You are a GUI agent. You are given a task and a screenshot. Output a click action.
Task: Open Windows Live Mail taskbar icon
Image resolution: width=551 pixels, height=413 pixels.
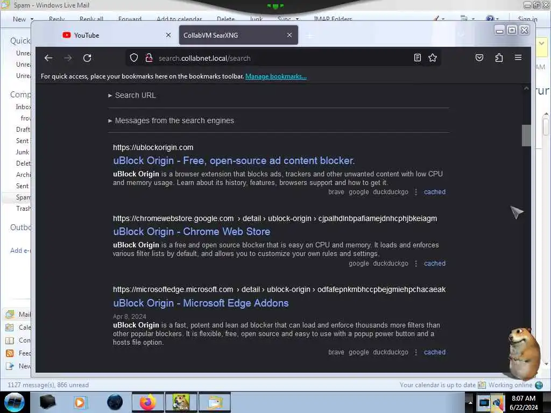pos(215,402)
